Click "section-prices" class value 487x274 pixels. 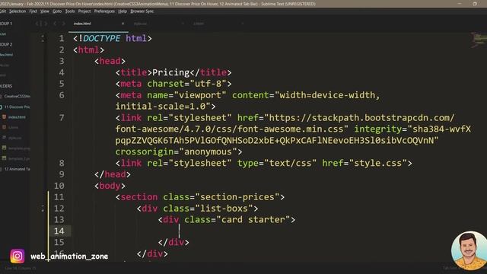click(x=237, y=197)
